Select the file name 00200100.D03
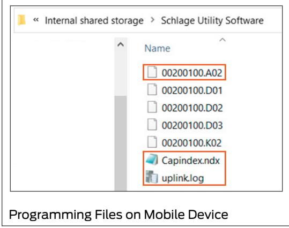This screenshot has width=289, height=228. [192, 125]
